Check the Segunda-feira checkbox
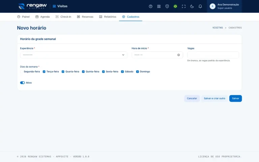The width and height of the screenshot is (259, 162). [22, 72]
